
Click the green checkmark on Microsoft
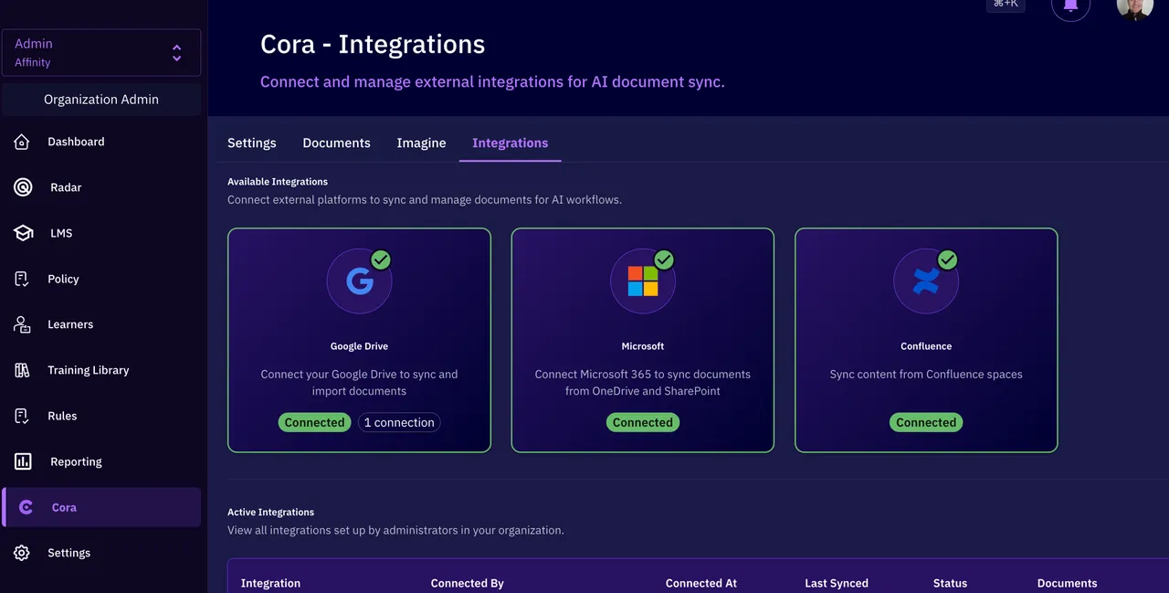[x=664, y=260]
